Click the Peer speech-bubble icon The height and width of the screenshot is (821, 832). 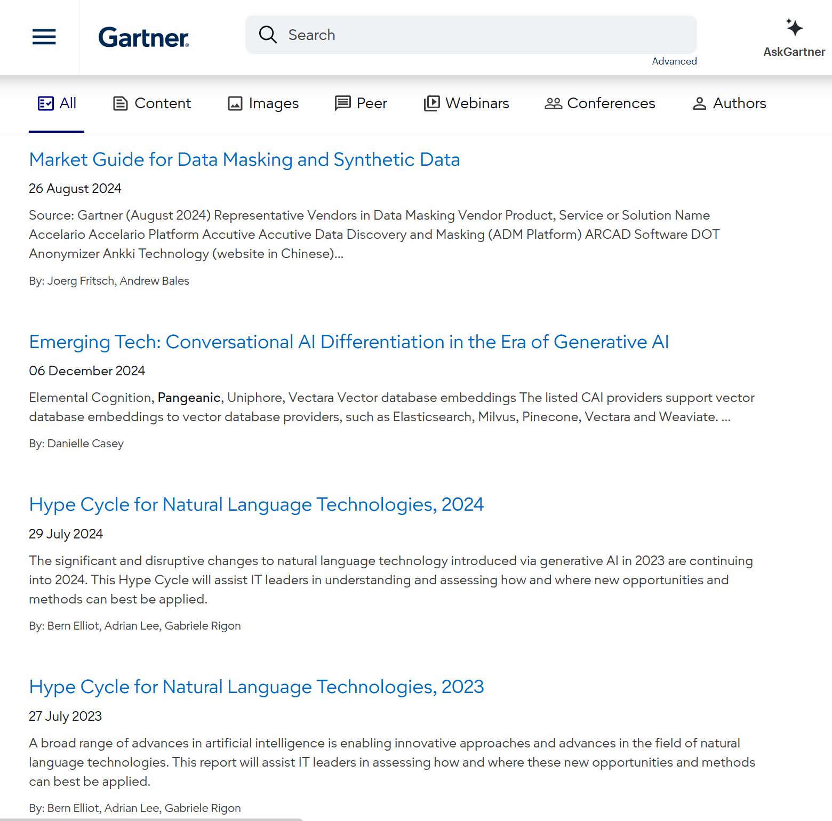[342, 103]
